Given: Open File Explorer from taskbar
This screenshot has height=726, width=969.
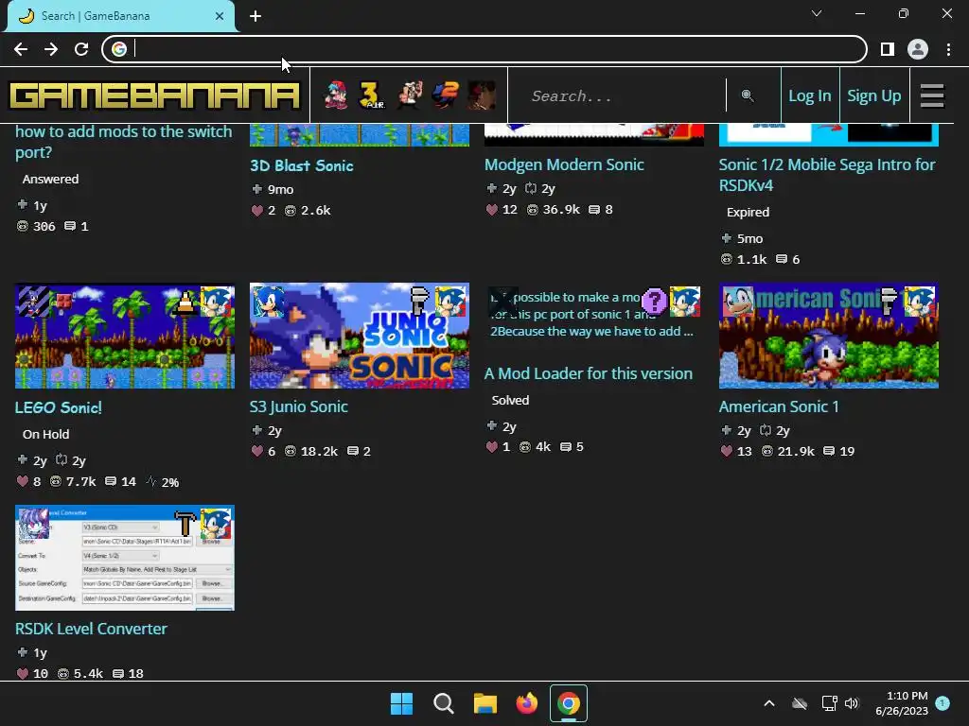Looking at the screenshot, I should click(x=485, y=703).
